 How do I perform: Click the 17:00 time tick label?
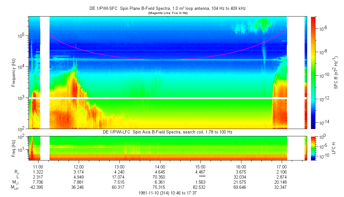pyautogui.click(x=282, y=166)
